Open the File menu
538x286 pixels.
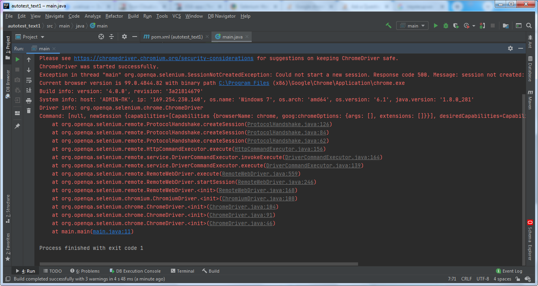pyautogui.click(x=9, y=16)
